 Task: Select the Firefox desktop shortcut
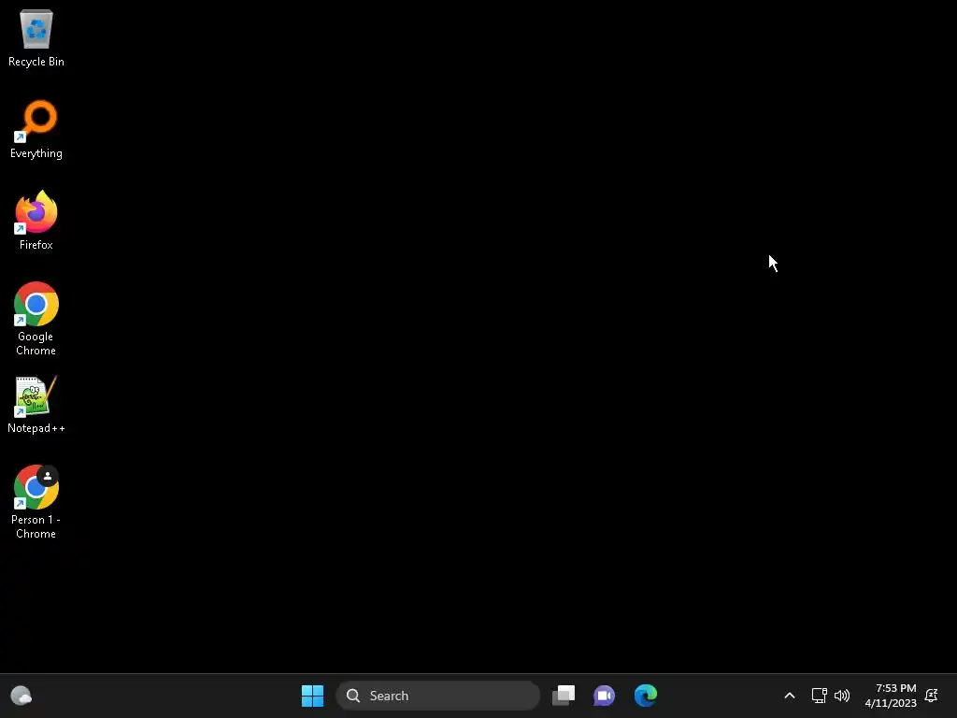coord(36,221)
